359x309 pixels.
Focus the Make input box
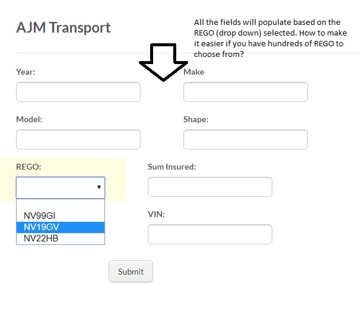pyautogui.click(x=245, y=92)
